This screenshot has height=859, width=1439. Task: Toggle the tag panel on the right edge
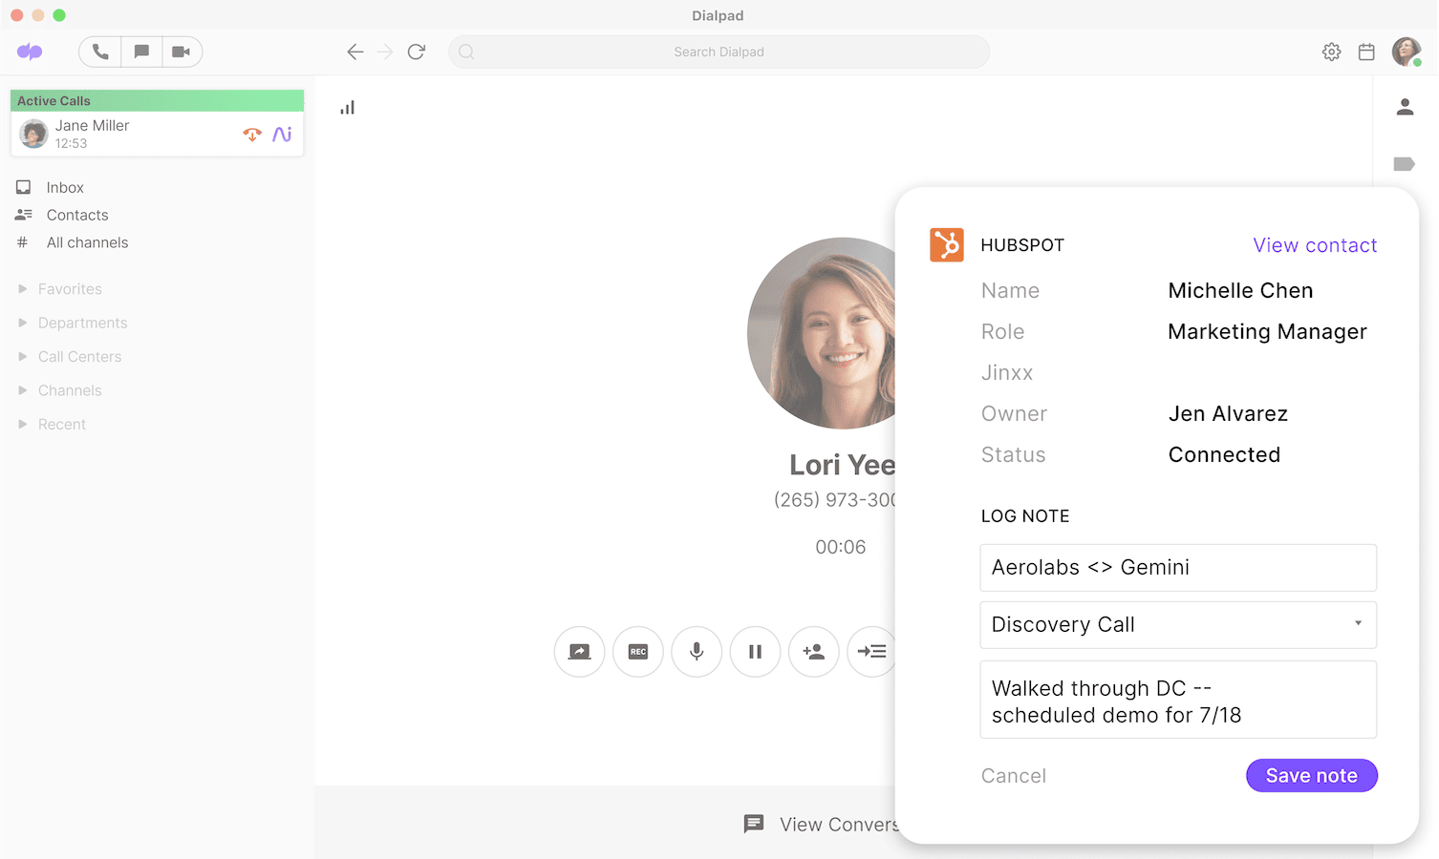point(1405,163)
